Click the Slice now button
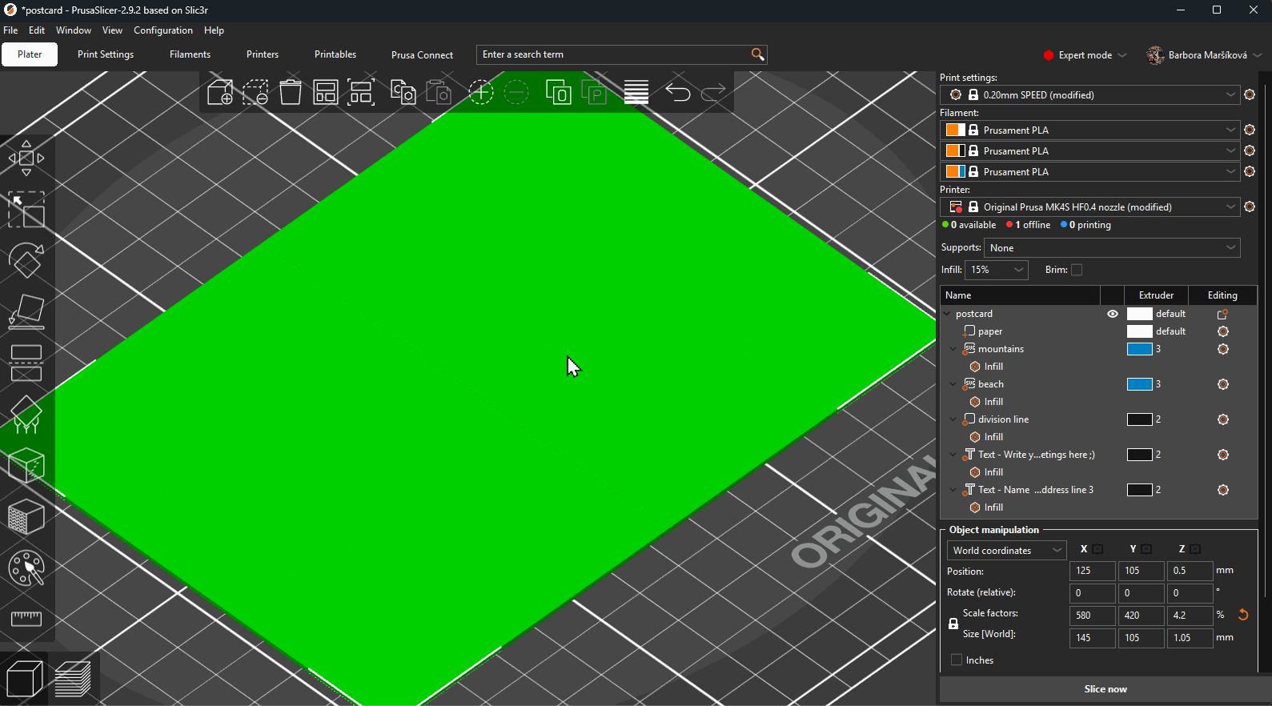Image resolution: width=1272 pixels, height=706 pixels. (1105, 689)
